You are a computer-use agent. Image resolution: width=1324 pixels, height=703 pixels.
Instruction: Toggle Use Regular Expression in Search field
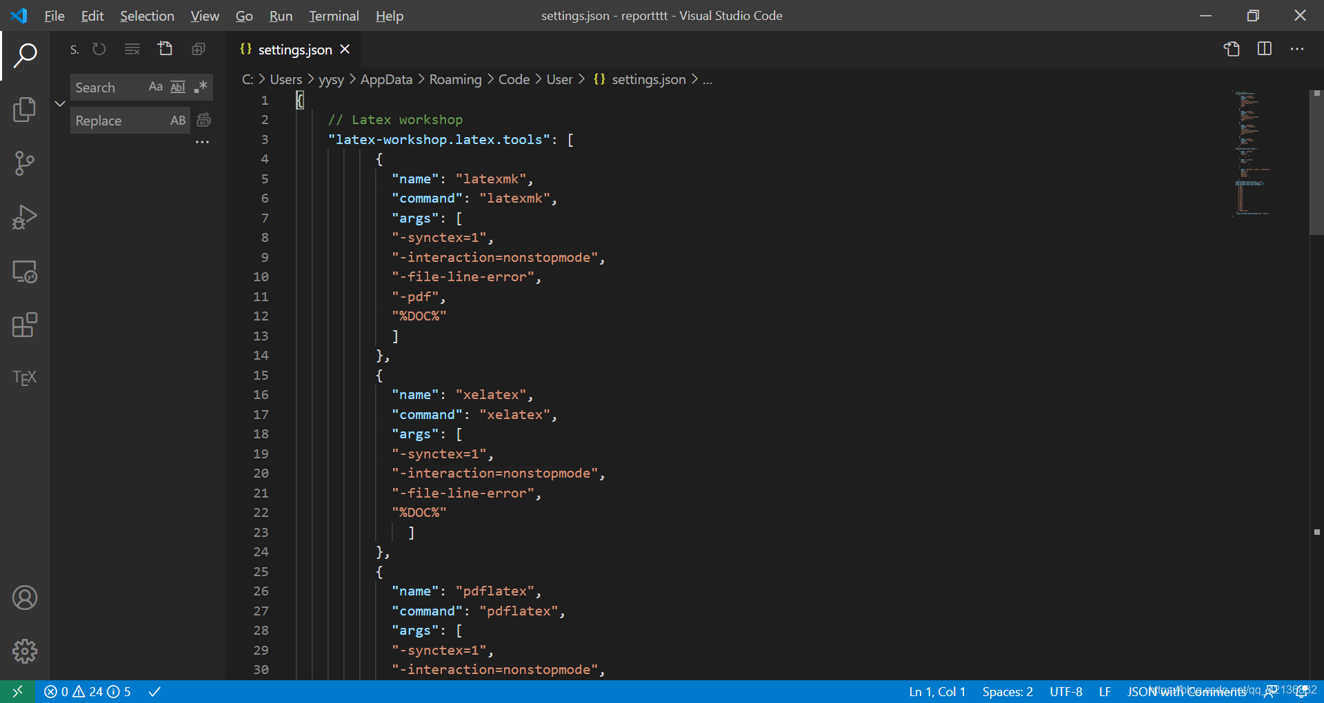point(201,87)
